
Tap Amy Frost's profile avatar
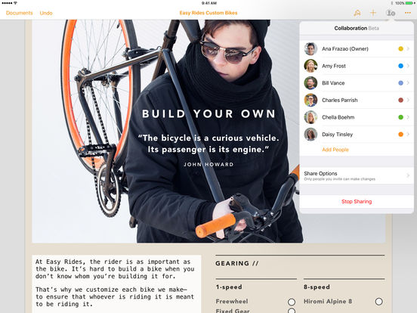point(310,66)
